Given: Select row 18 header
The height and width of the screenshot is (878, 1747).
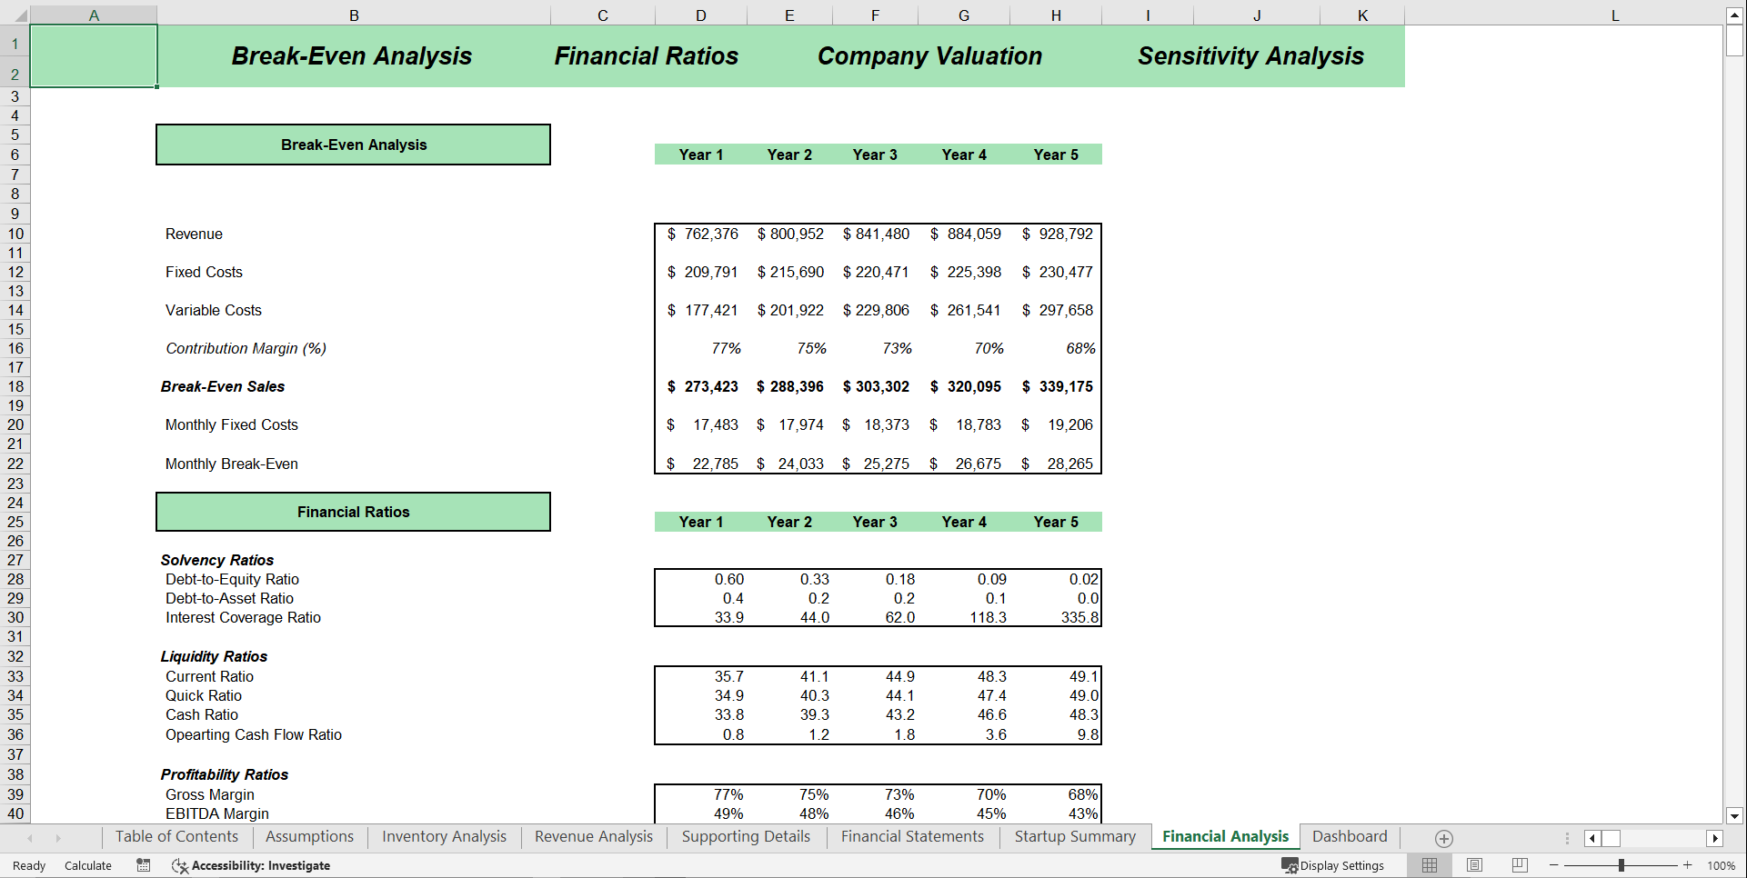Looking at the screenshot, I should pyautogui.click(x=15, y=386).
